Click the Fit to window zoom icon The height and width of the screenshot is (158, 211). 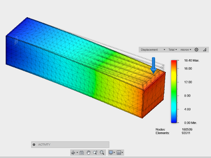pos(102,152)
